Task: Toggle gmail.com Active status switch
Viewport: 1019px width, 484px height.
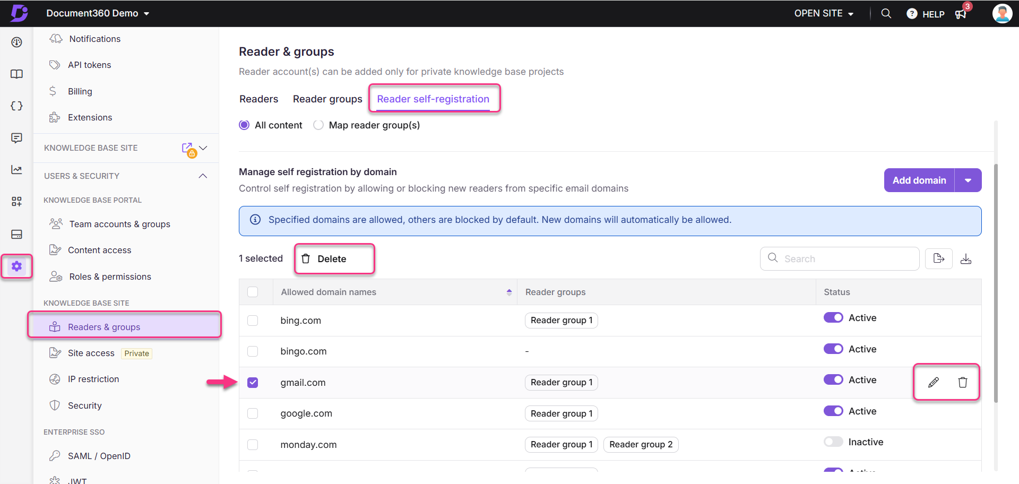Action: click(x=833, y=379)
